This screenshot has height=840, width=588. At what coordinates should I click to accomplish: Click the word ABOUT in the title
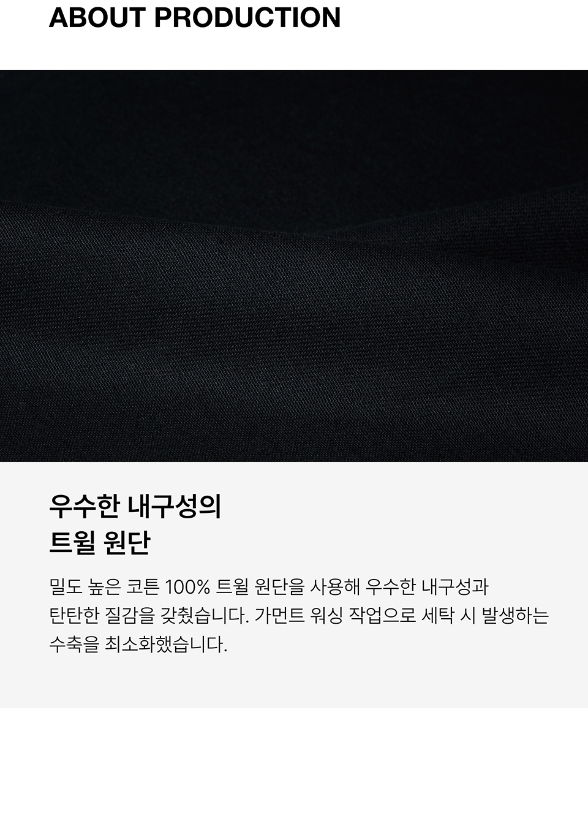pyautogui.click(x=98, y=17)
